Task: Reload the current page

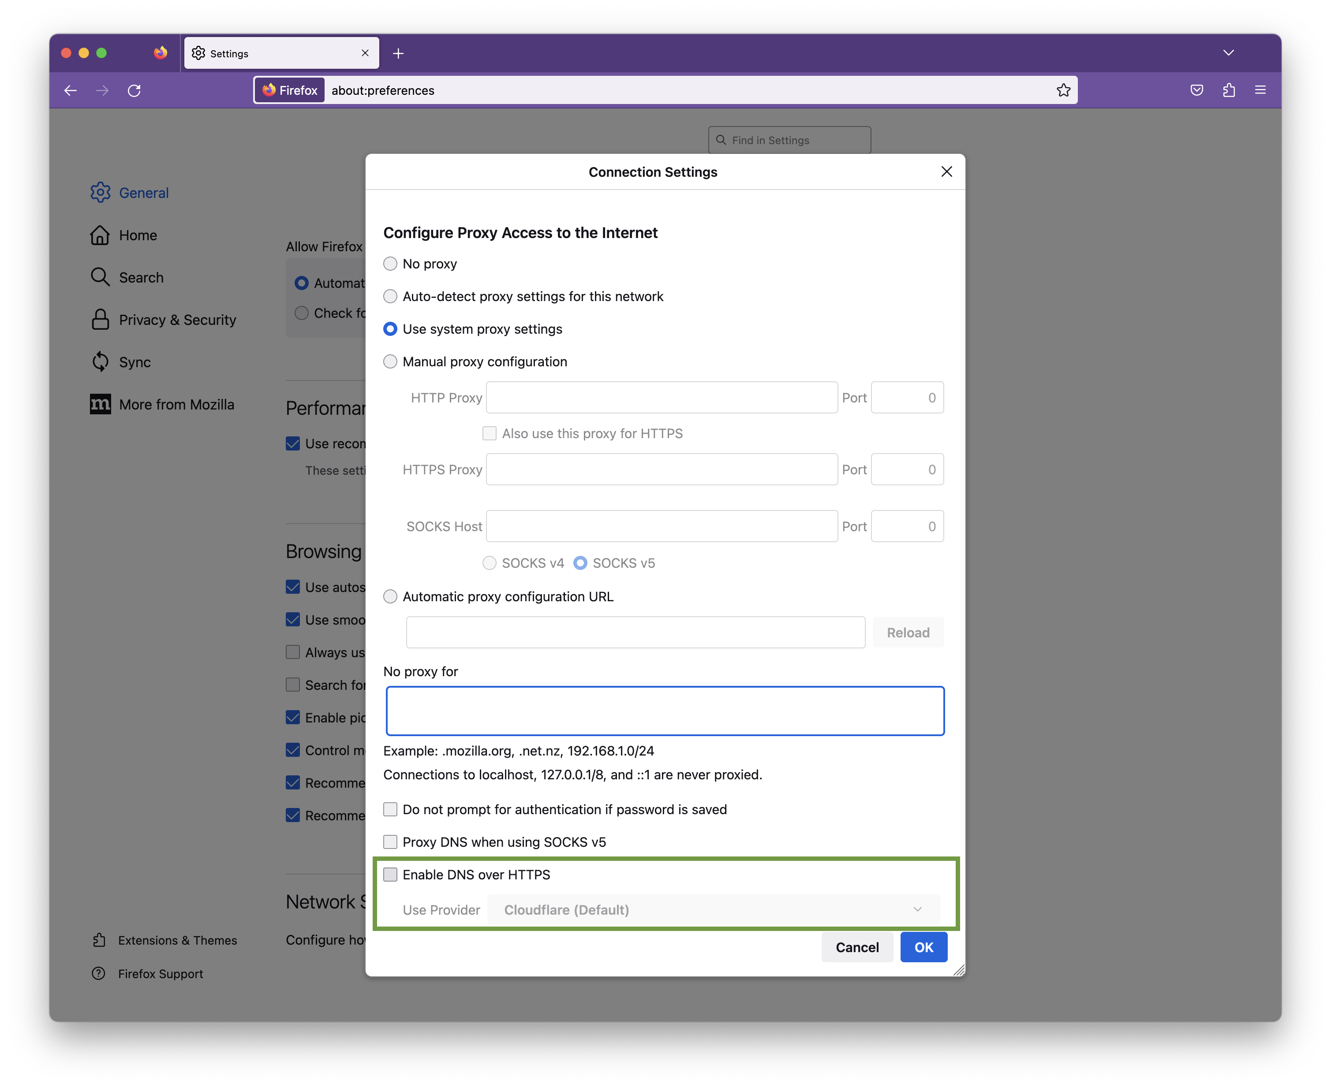Action: coord(134,90)
